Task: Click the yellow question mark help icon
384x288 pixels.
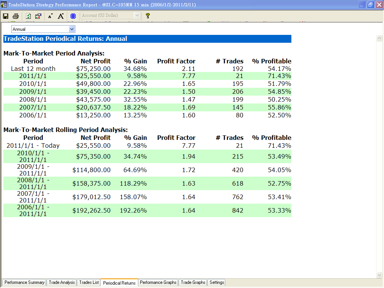Action: click(147, 16)
